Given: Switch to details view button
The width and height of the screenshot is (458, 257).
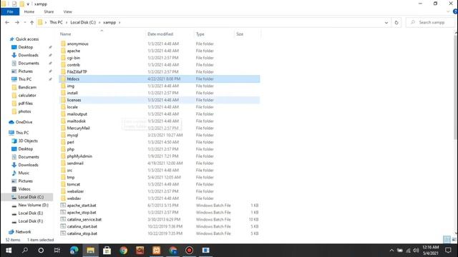Looking at the screenshot, I should [x=447, y=240].
